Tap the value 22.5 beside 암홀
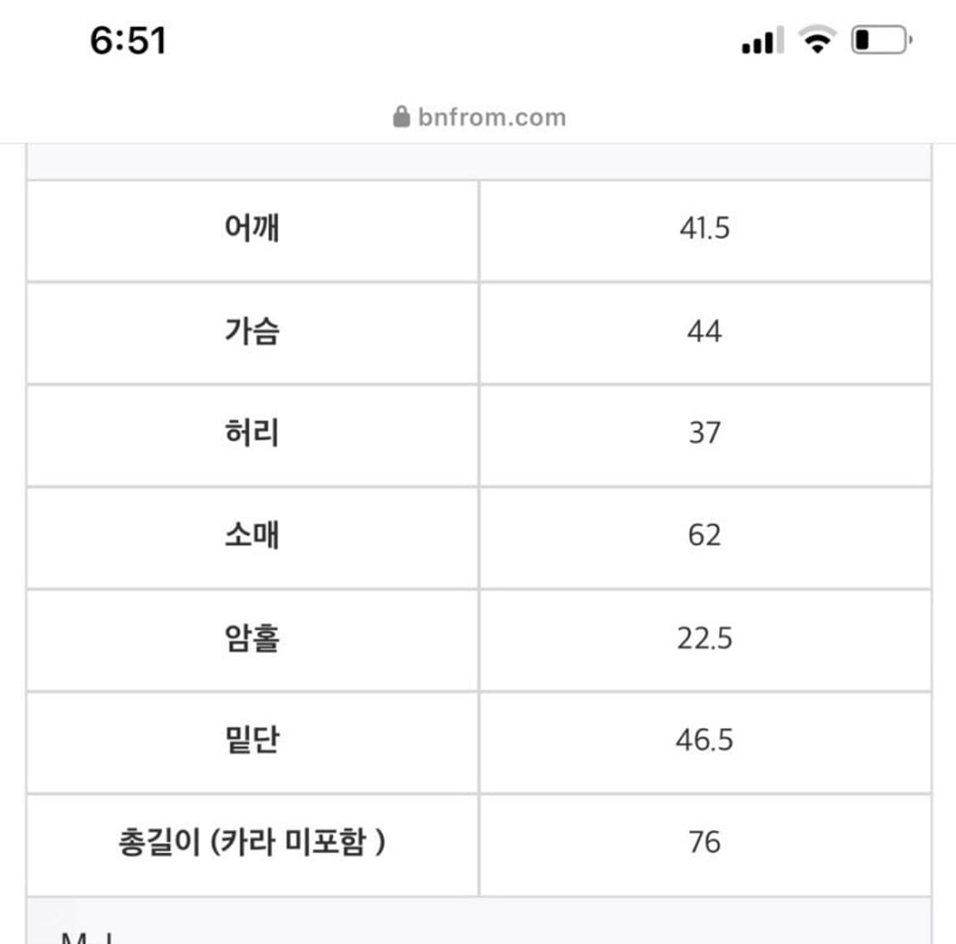The image size is (956, 944). 705,638
